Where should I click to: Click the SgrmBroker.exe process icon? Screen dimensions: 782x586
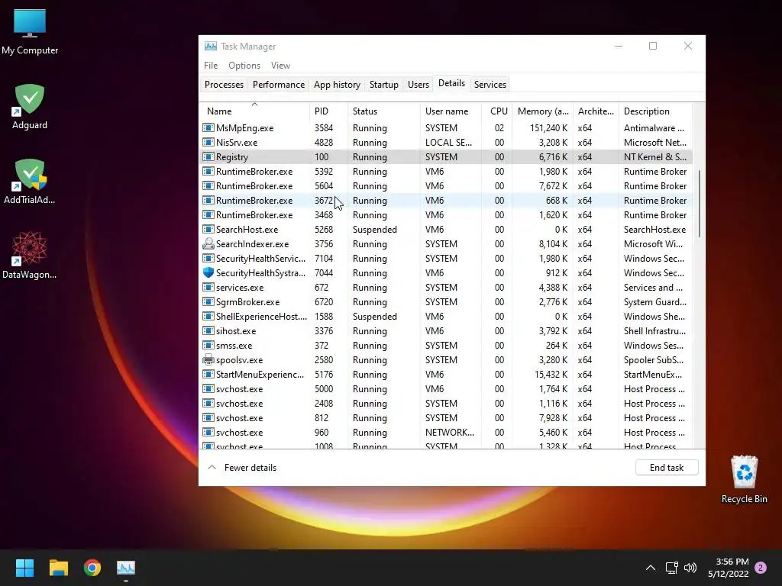(208, 301)
